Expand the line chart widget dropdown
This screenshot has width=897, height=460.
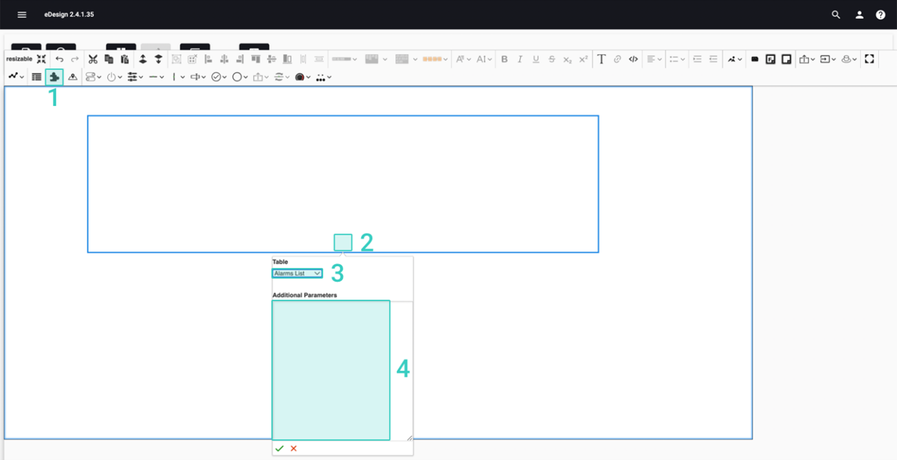click(x=16, y=77)
